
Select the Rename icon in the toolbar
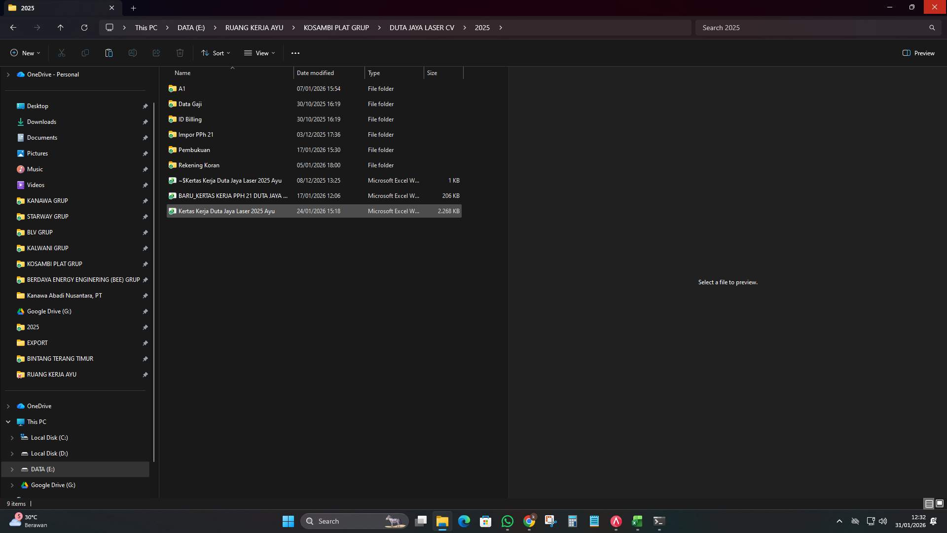(x=132, y=53)
